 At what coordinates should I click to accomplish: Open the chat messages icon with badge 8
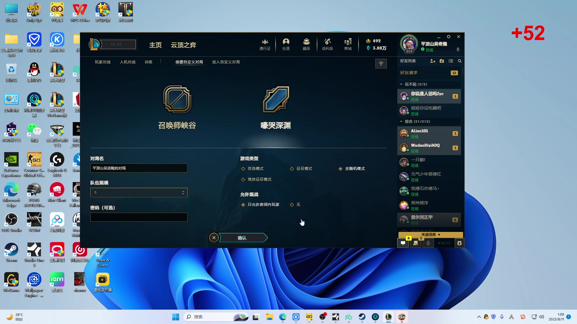pyautogui.click(x=403, y=243)
